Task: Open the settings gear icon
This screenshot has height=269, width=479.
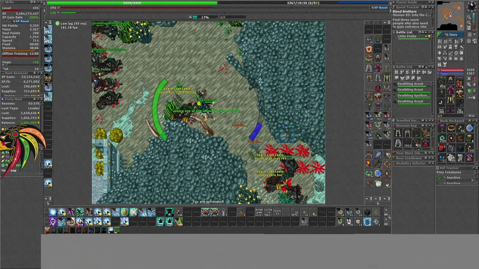Action: point(469,41)
